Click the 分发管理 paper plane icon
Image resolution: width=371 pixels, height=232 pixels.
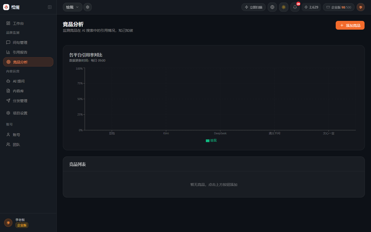click(x=8, y=101)
